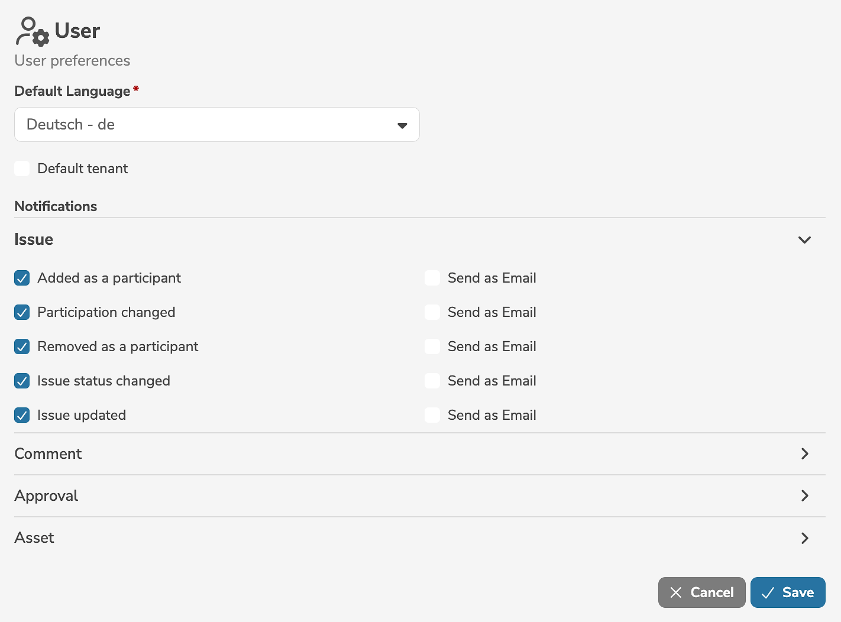The width and height of the screenshot is (841, 622).
Task: Enable Send as Email for 'Issue status changed'
Action: point(432,381)
